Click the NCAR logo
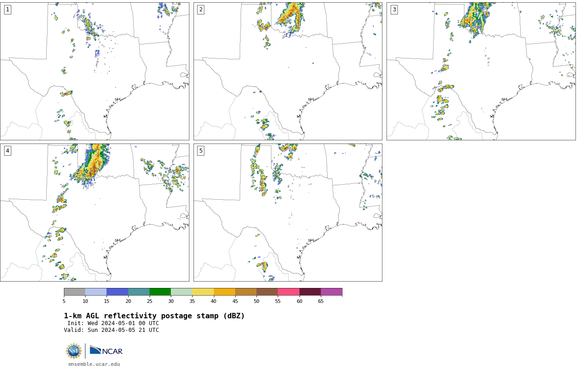 click(x=106, y=350)
